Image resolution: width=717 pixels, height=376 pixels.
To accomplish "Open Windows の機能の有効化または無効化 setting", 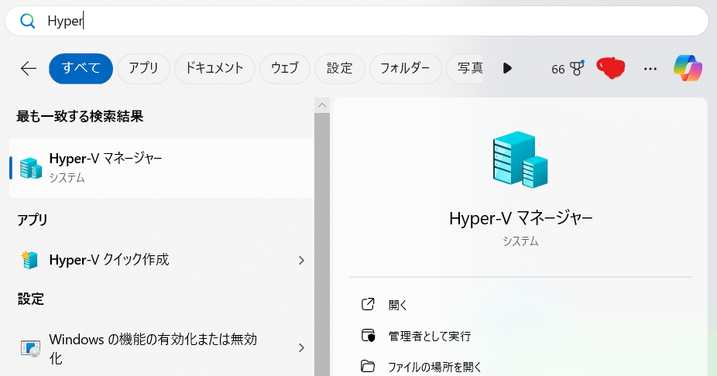I will 161,348.
